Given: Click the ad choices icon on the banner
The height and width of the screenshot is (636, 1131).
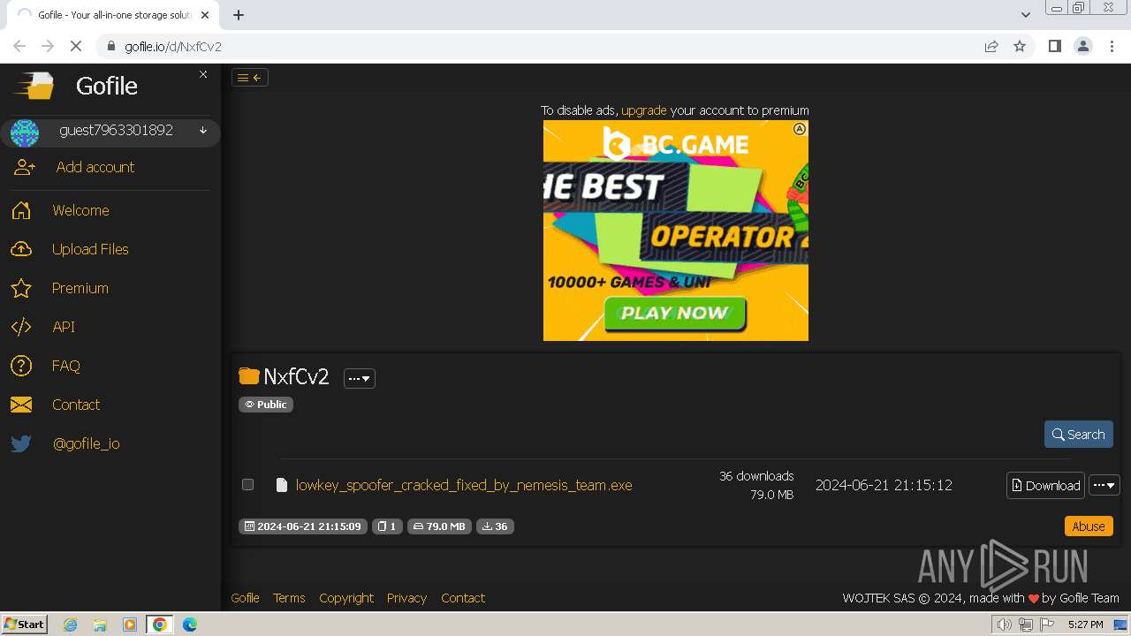Looking at the screenshot, I should point(800,129).
